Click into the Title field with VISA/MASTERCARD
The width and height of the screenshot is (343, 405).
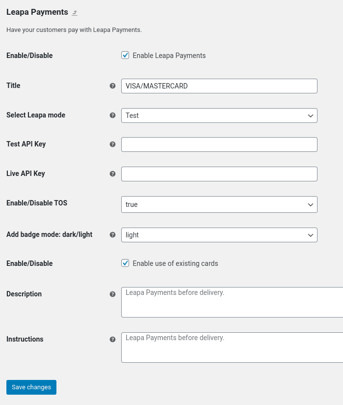pos(219,86)
